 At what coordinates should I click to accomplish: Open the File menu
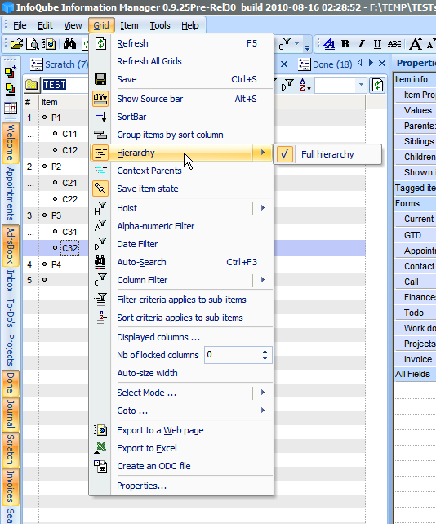click(x=20, y=25)
